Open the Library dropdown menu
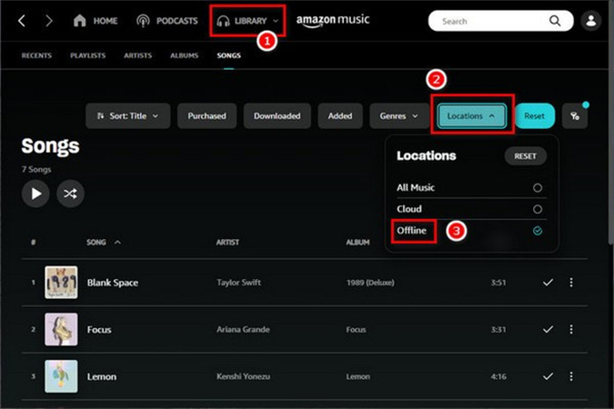Viewport: 614px width, 409px height. (247, 21)
